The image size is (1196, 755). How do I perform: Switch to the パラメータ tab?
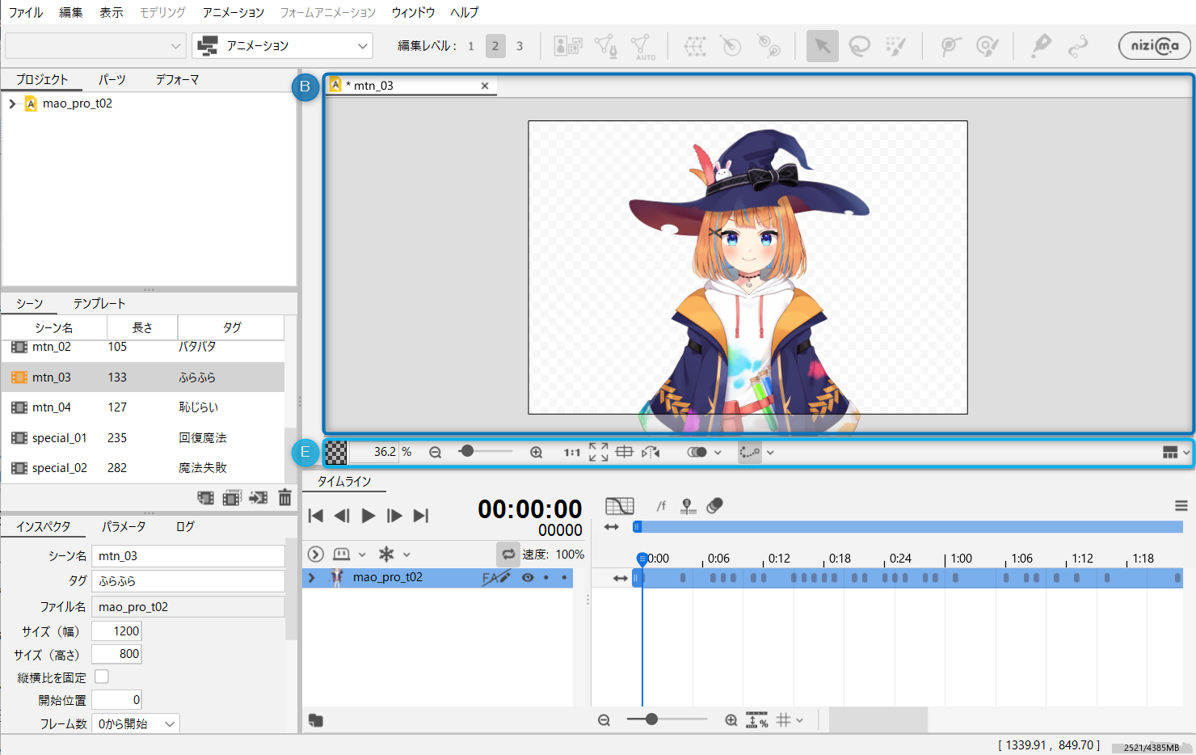(124, 526)
